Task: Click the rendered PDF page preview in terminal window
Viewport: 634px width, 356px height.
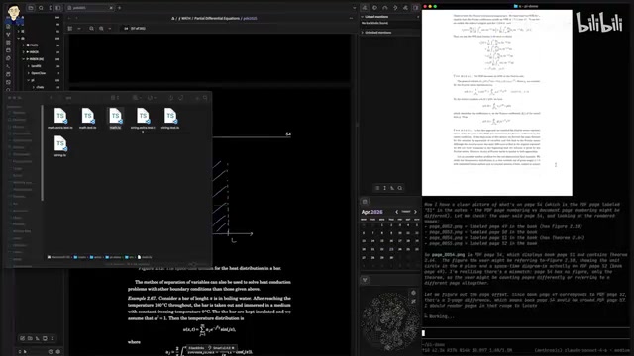Action: coord(497,103)
